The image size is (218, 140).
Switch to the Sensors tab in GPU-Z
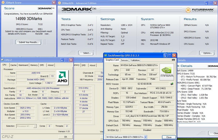click(x=124, y=60)
